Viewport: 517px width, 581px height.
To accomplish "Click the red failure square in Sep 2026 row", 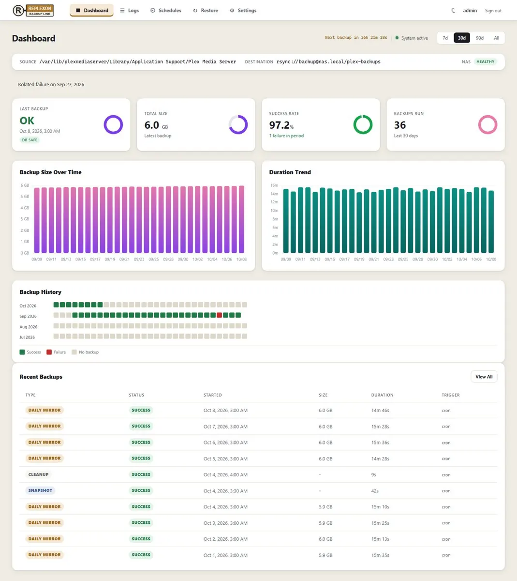I will tap(220, 315).
